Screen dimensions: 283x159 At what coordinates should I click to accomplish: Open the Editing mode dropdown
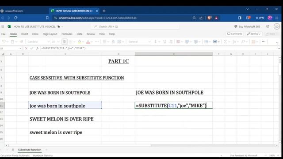(253, 34)
